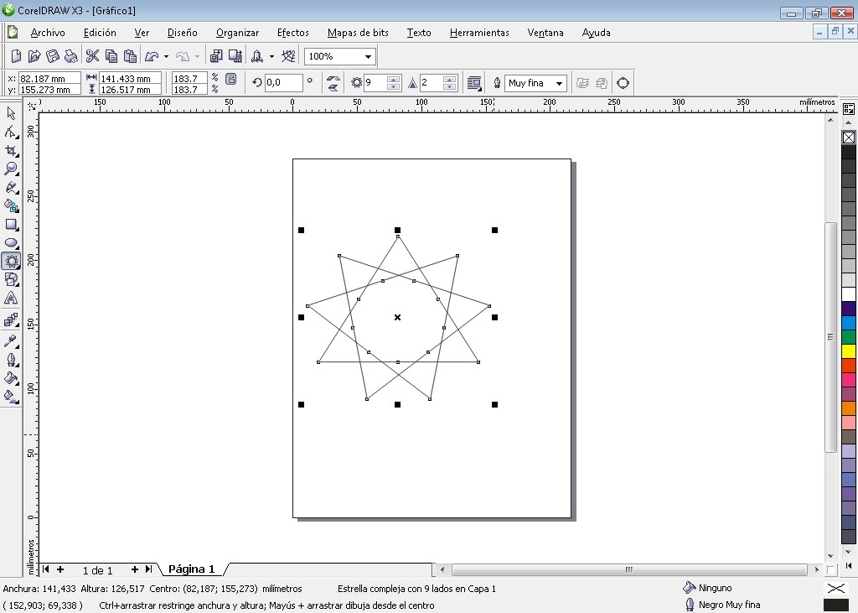
Task: Open the Mapas de bits menu
Action: 358,33
